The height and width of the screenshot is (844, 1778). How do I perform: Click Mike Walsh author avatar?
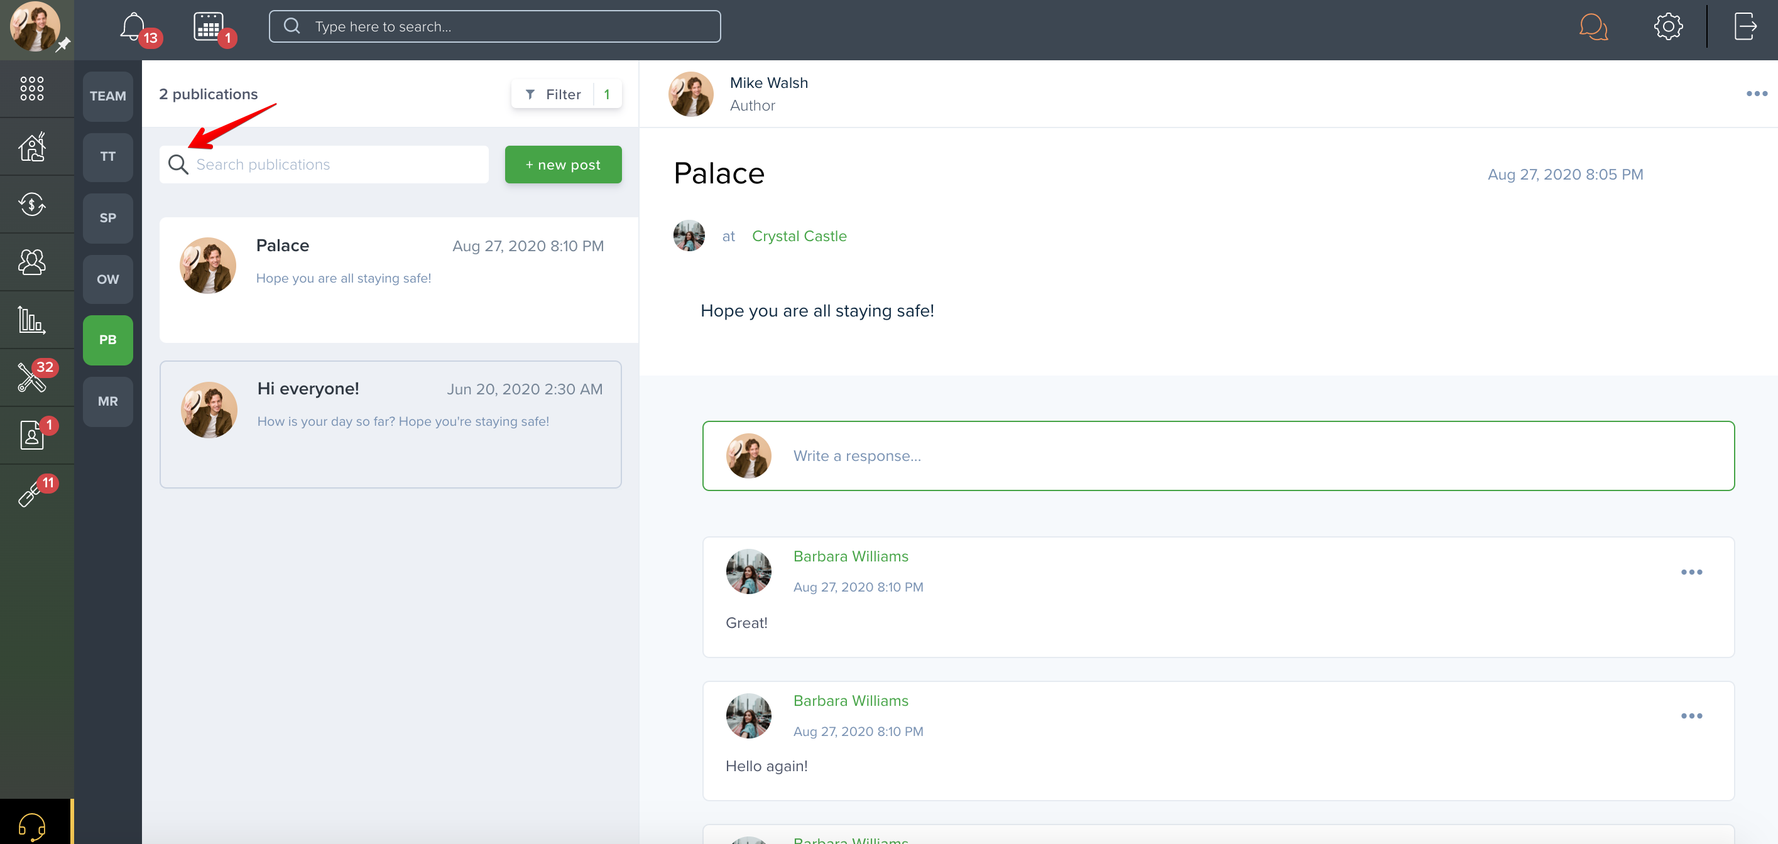point(691,94)
